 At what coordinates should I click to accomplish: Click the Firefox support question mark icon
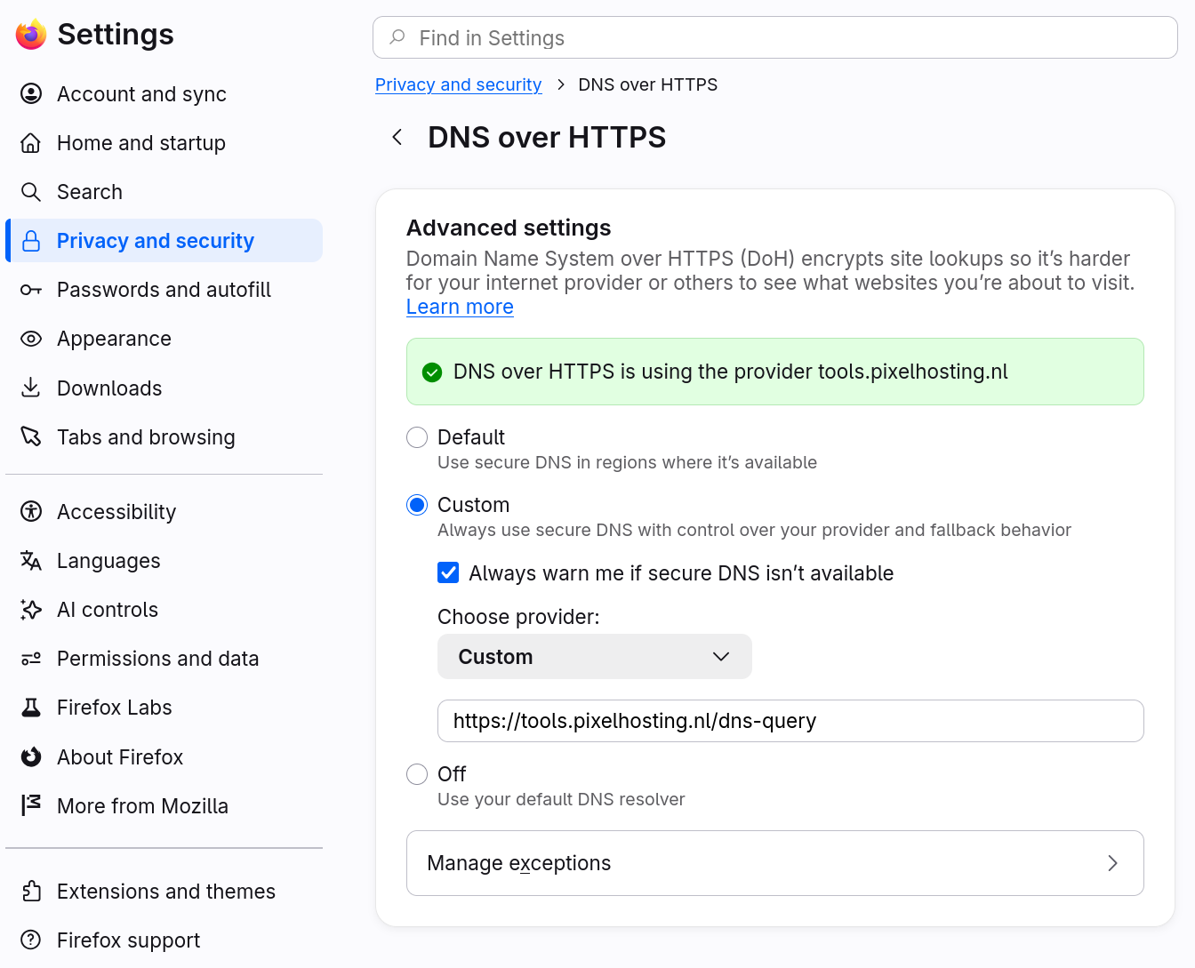[31, 940]
